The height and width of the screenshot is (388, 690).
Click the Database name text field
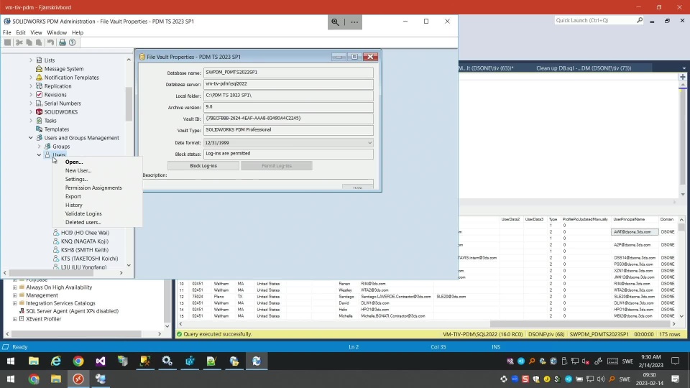pos(288,73)
